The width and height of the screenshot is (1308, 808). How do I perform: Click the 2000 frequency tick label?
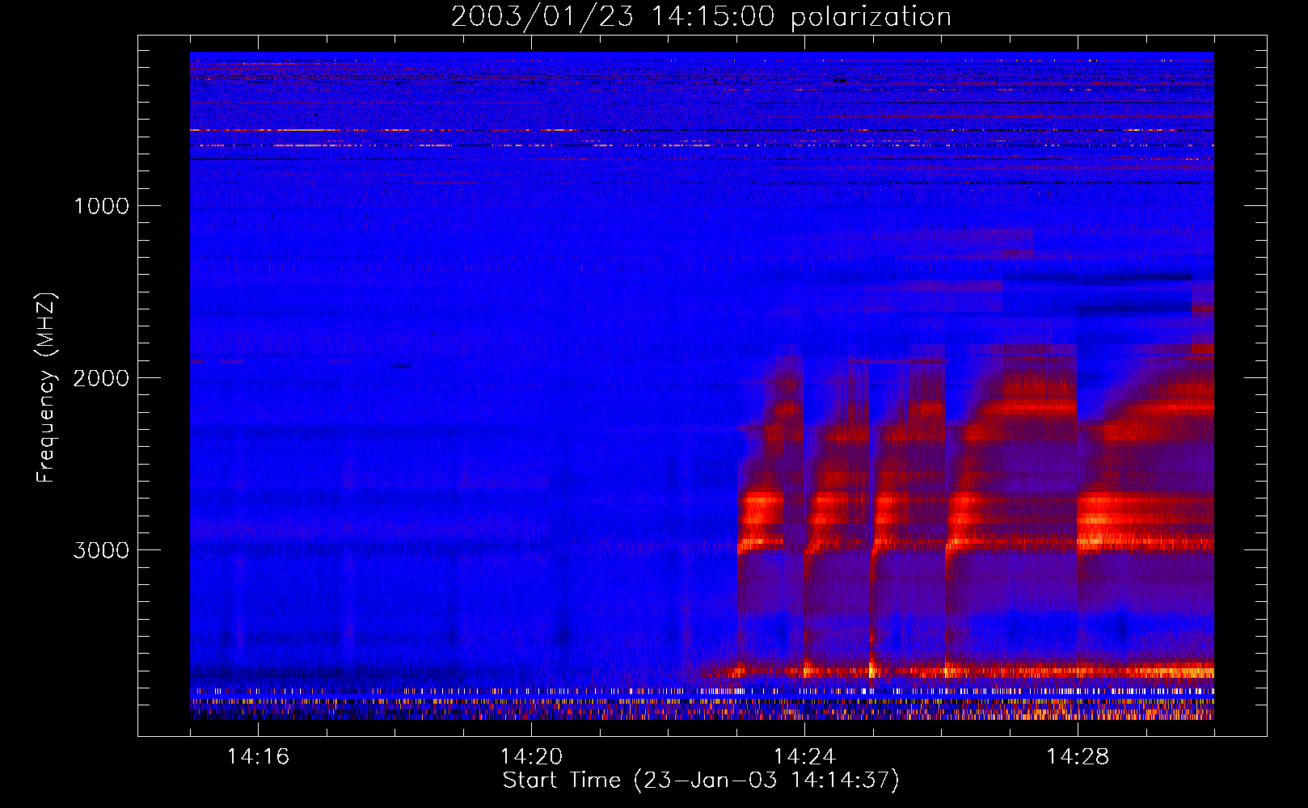tap(101, 378)
